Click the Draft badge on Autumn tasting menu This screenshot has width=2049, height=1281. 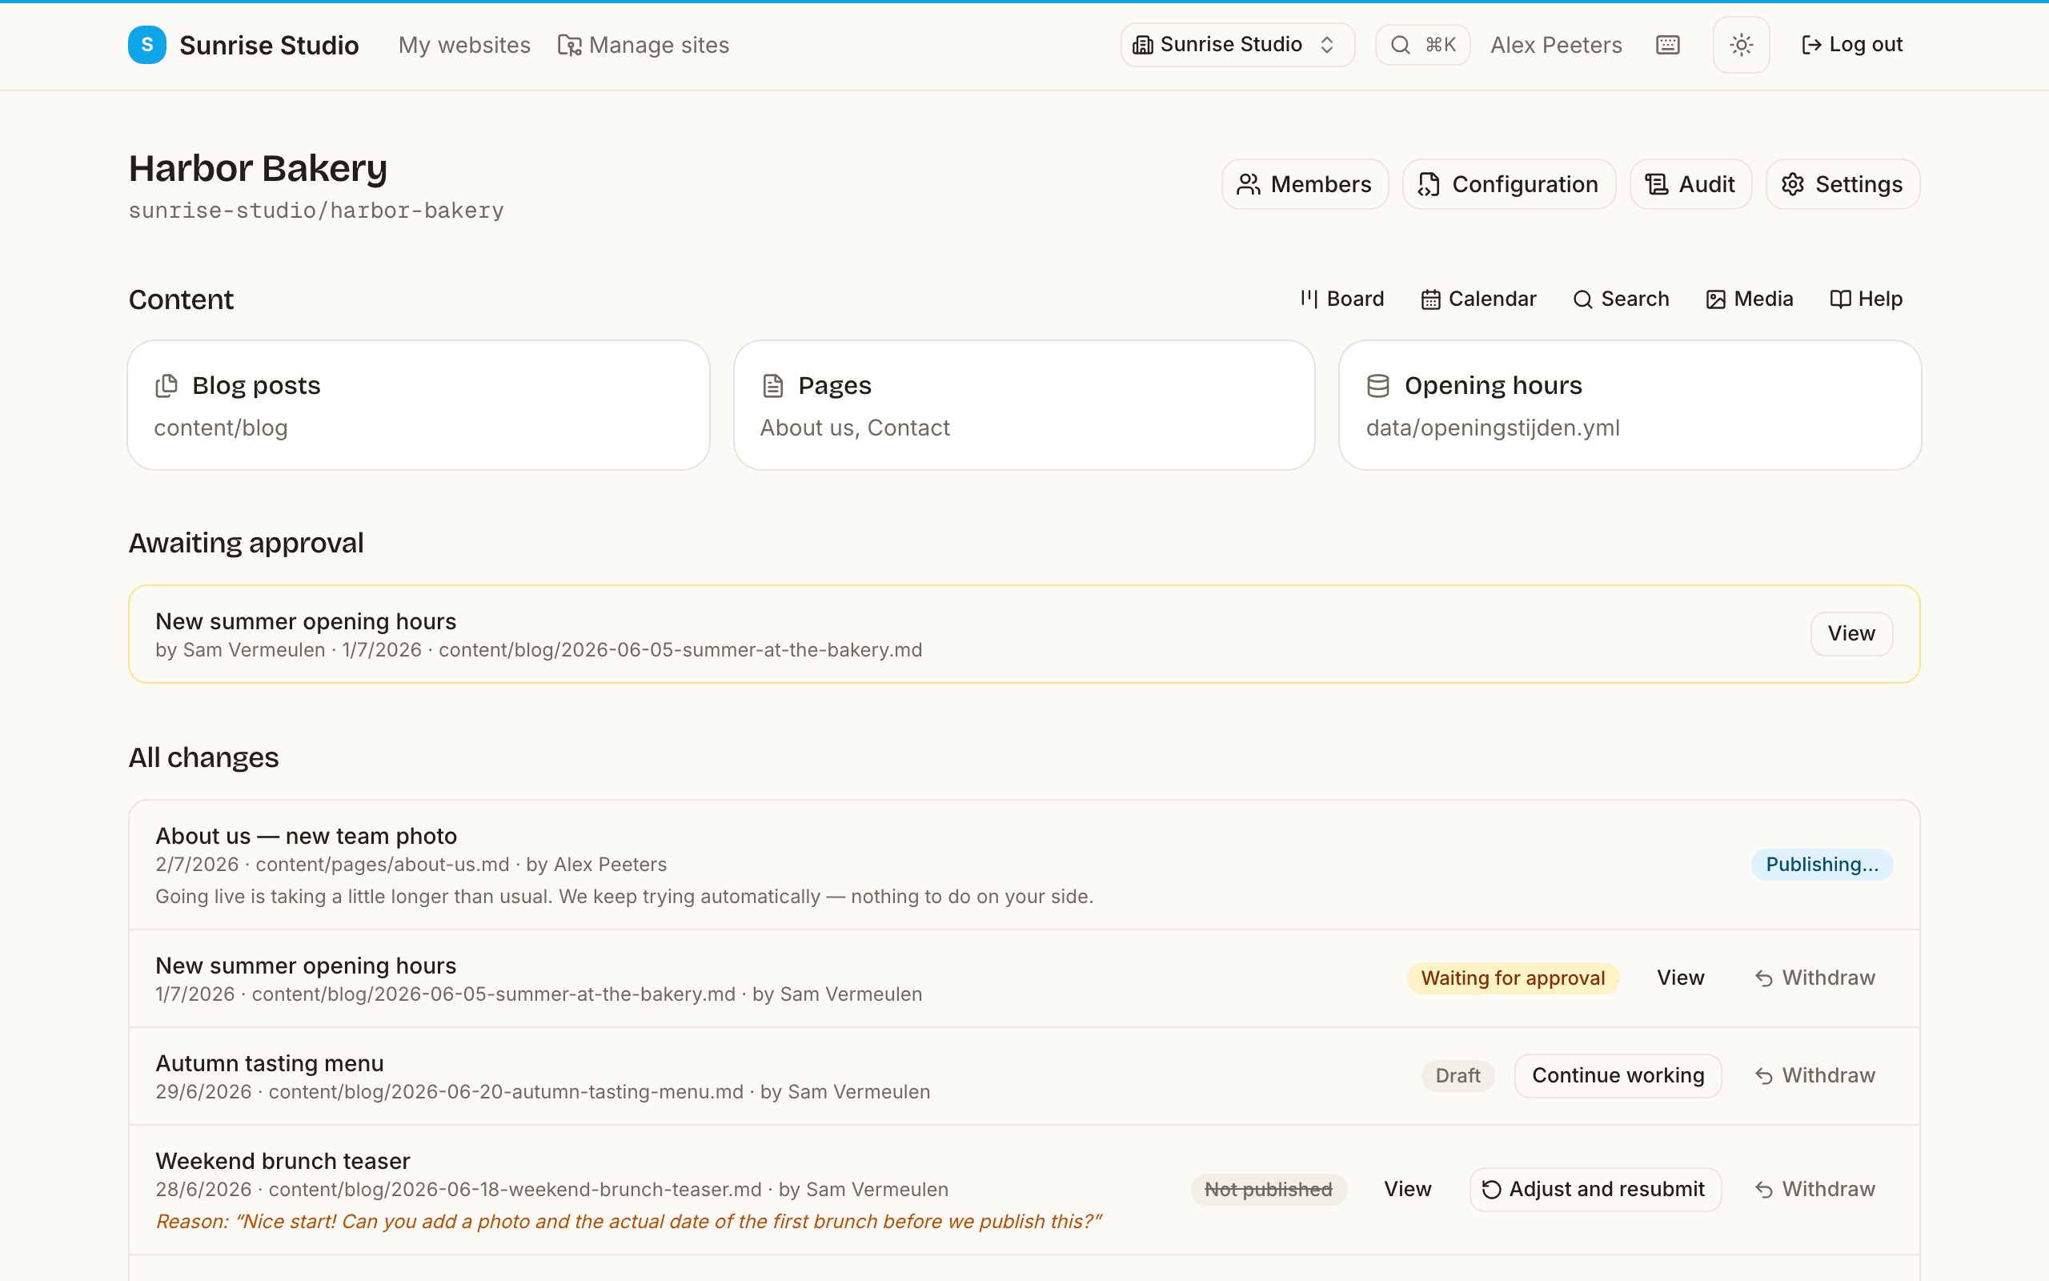1458,1076
